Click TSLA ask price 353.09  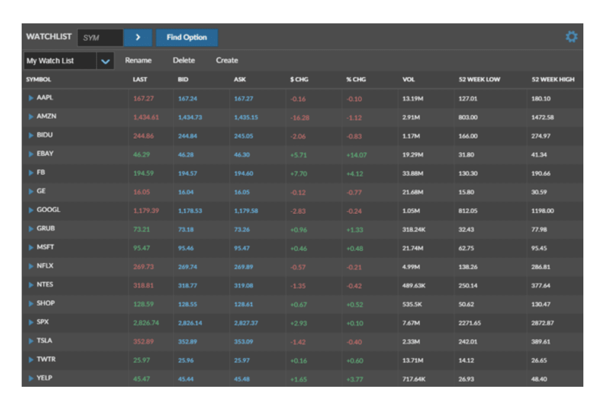point(244,342)
